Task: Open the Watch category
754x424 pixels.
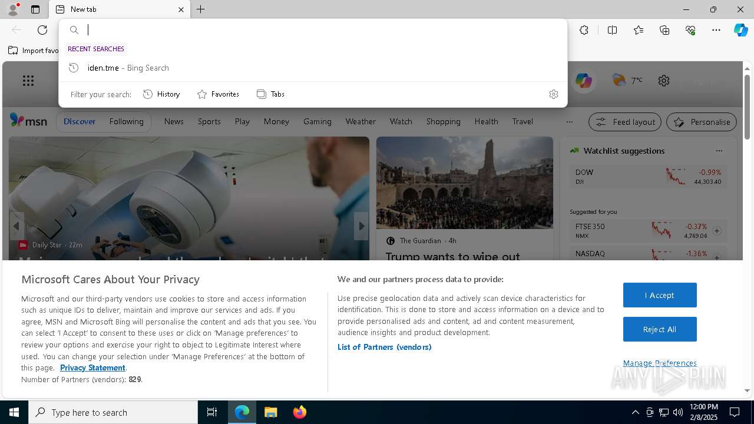Action: pos(401,121)
